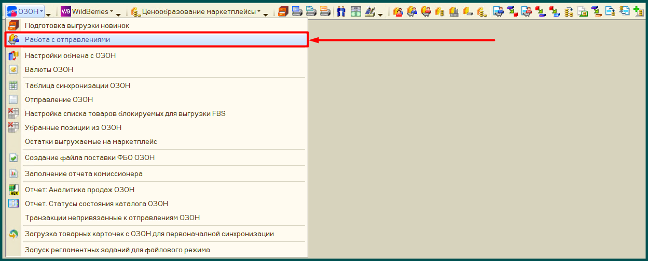Click the orange file cabinet toolbar icon

coord(283,11)
